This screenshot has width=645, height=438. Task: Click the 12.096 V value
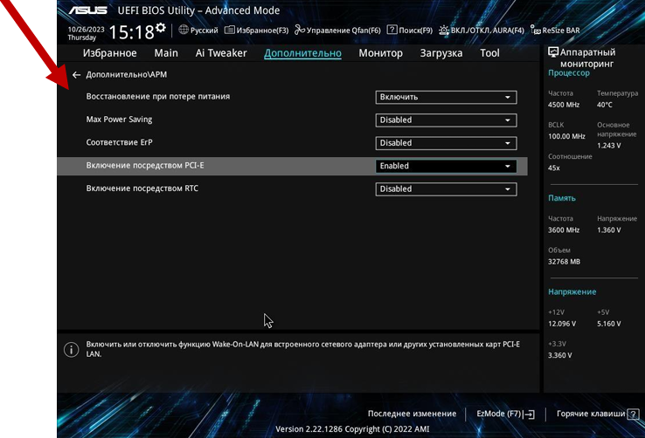pos(562,324)
